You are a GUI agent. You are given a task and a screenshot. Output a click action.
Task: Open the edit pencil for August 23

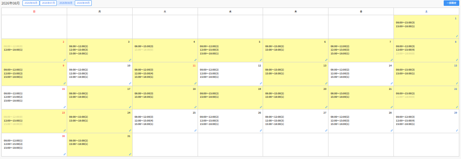(x=65, y=130)
